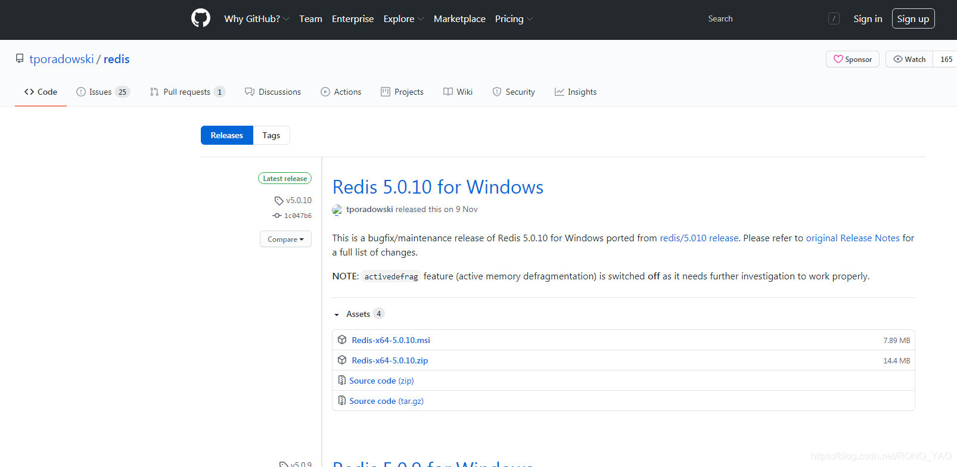Click file icon for Source code (zip)
957x467 pixels.
pos(342,380)
